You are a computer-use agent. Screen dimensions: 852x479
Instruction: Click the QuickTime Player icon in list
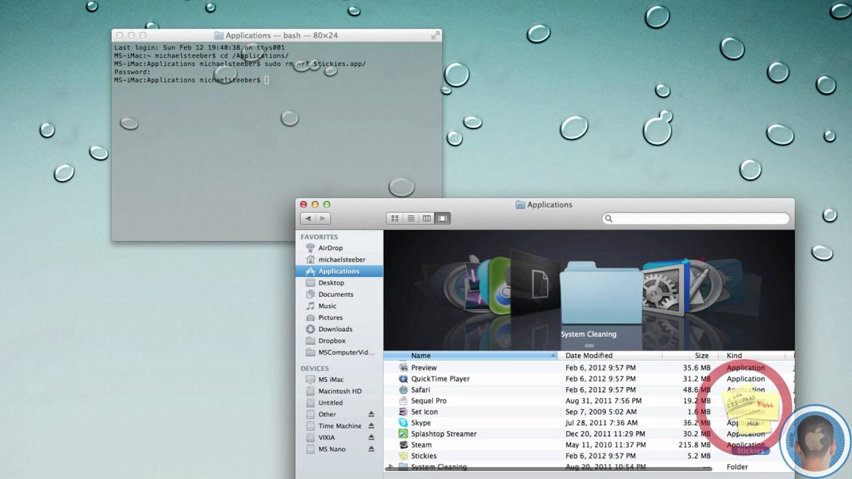pyautogui.click(x=403, y=379)
